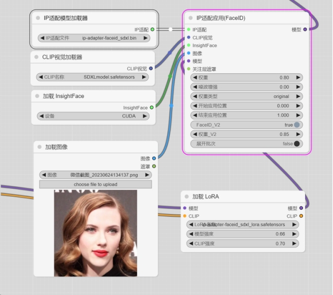This screenshot has width=333, height=295.
Task: Open the 设备 CUDA dropdown
Action: tap(93, 116)
